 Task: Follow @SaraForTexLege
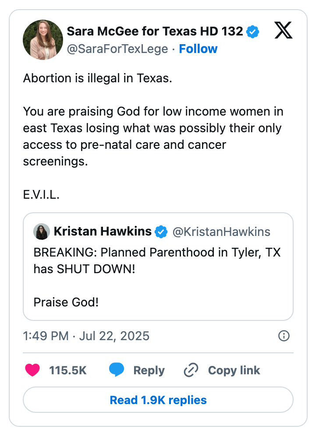pyautogui.click(x=198, y=49)
